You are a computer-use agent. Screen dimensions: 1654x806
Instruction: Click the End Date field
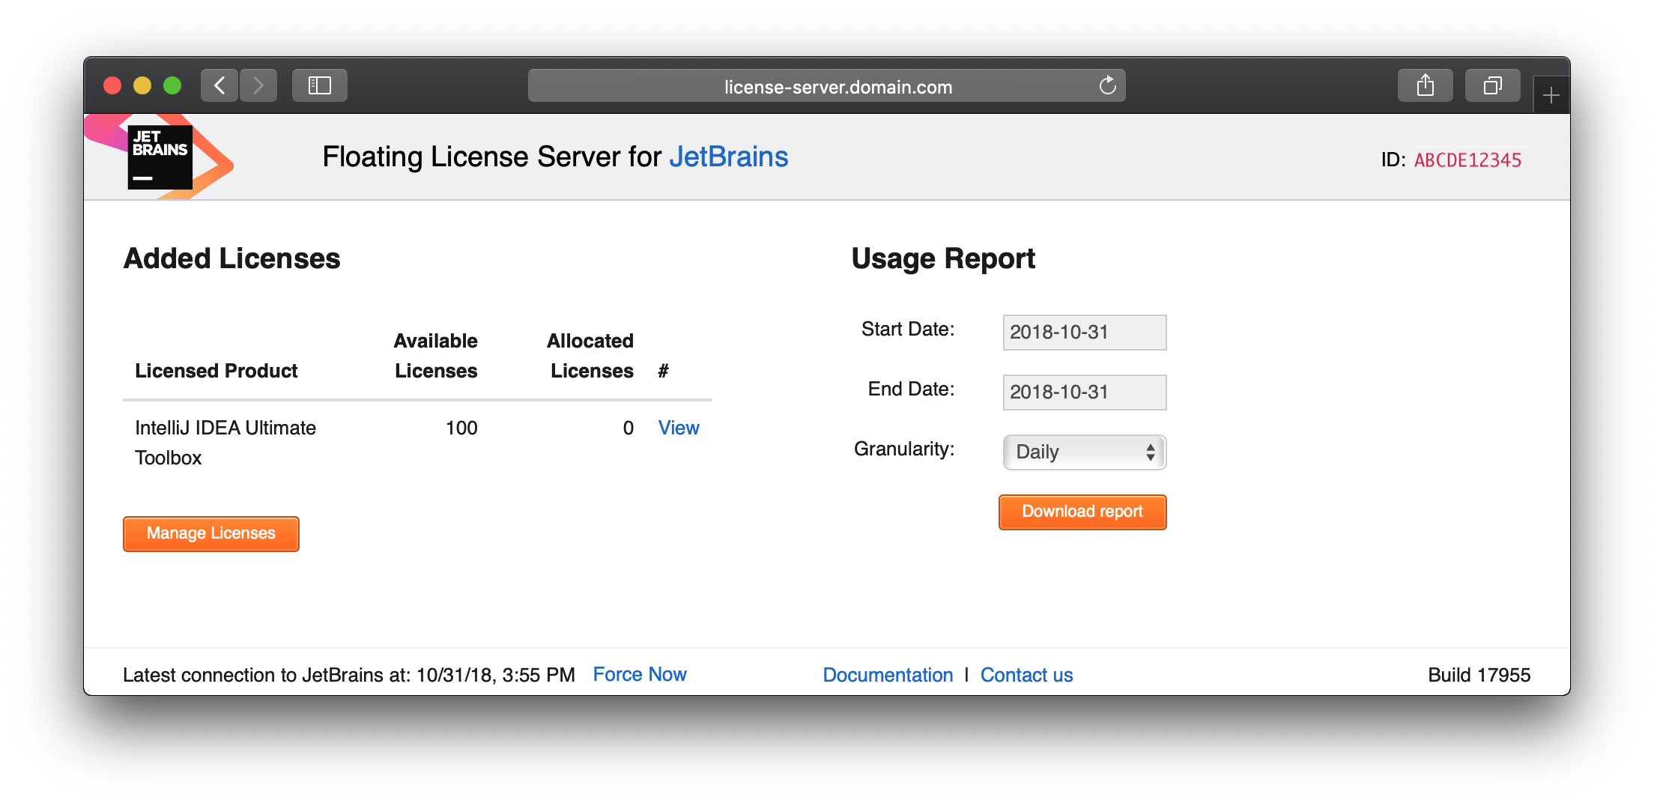[x=1084, y=392]
